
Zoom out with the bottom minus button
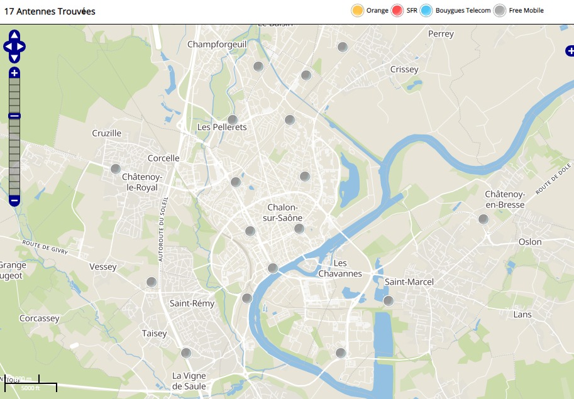(x=14, y=201)
